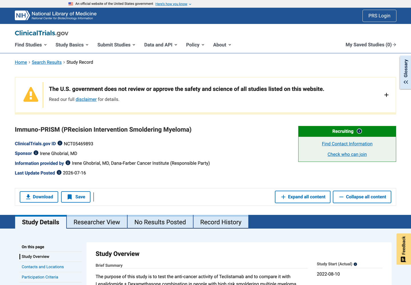411x285 pixels.
Task: Click info icon beside Study Start (Actual)
Action: point(355,264)
